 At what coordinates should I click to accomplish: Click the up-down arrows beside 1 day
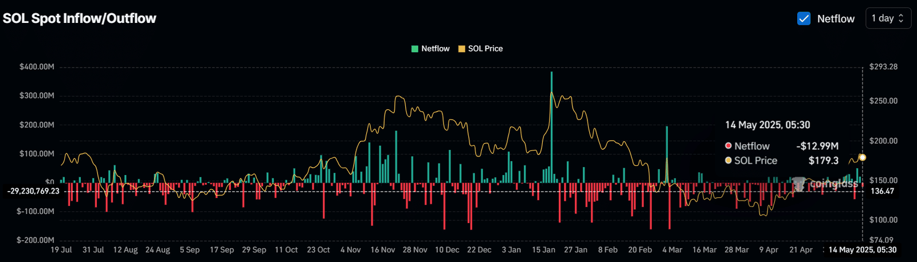901,18
